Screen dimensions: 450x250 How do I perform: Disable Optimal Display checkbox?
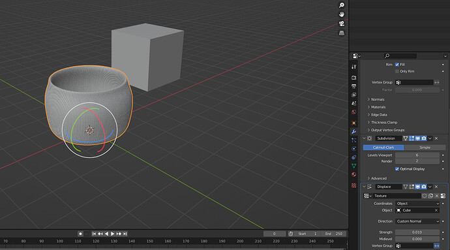click(x=397, y=169)
